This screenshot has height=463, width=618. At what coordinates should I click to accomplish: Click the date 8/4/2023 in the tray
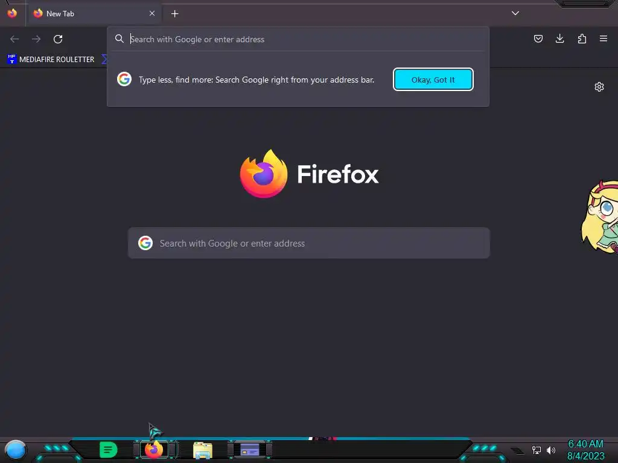tap(585, 456)
